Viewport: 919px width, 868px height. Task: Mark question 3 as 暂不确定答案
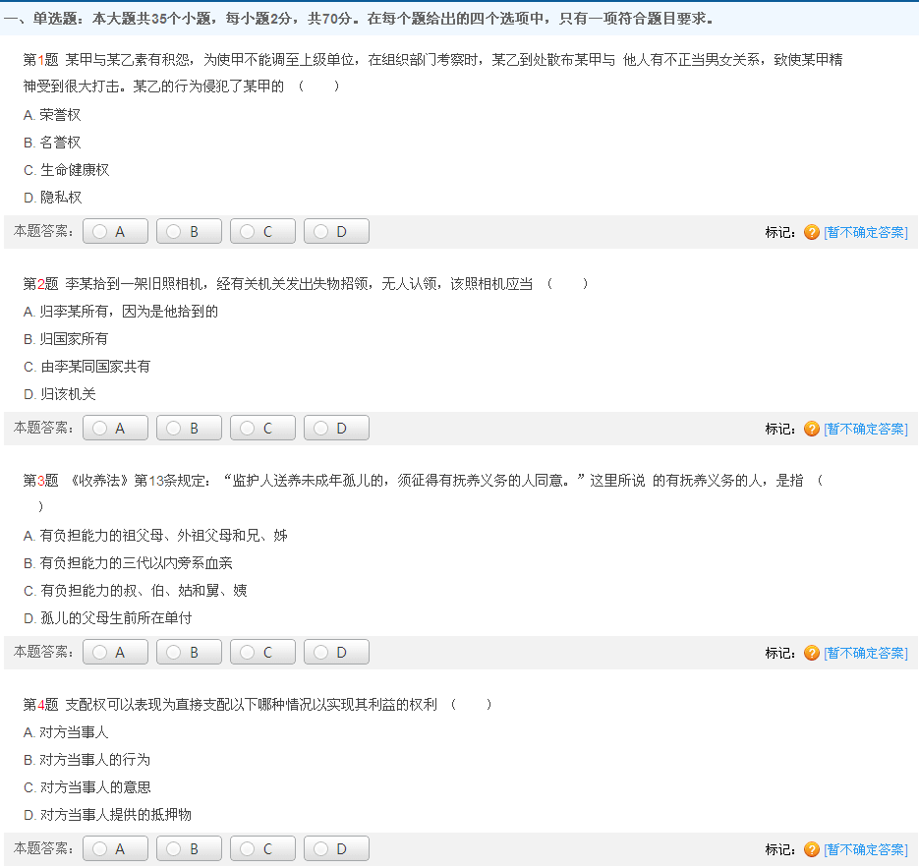[x=866, y=653]
